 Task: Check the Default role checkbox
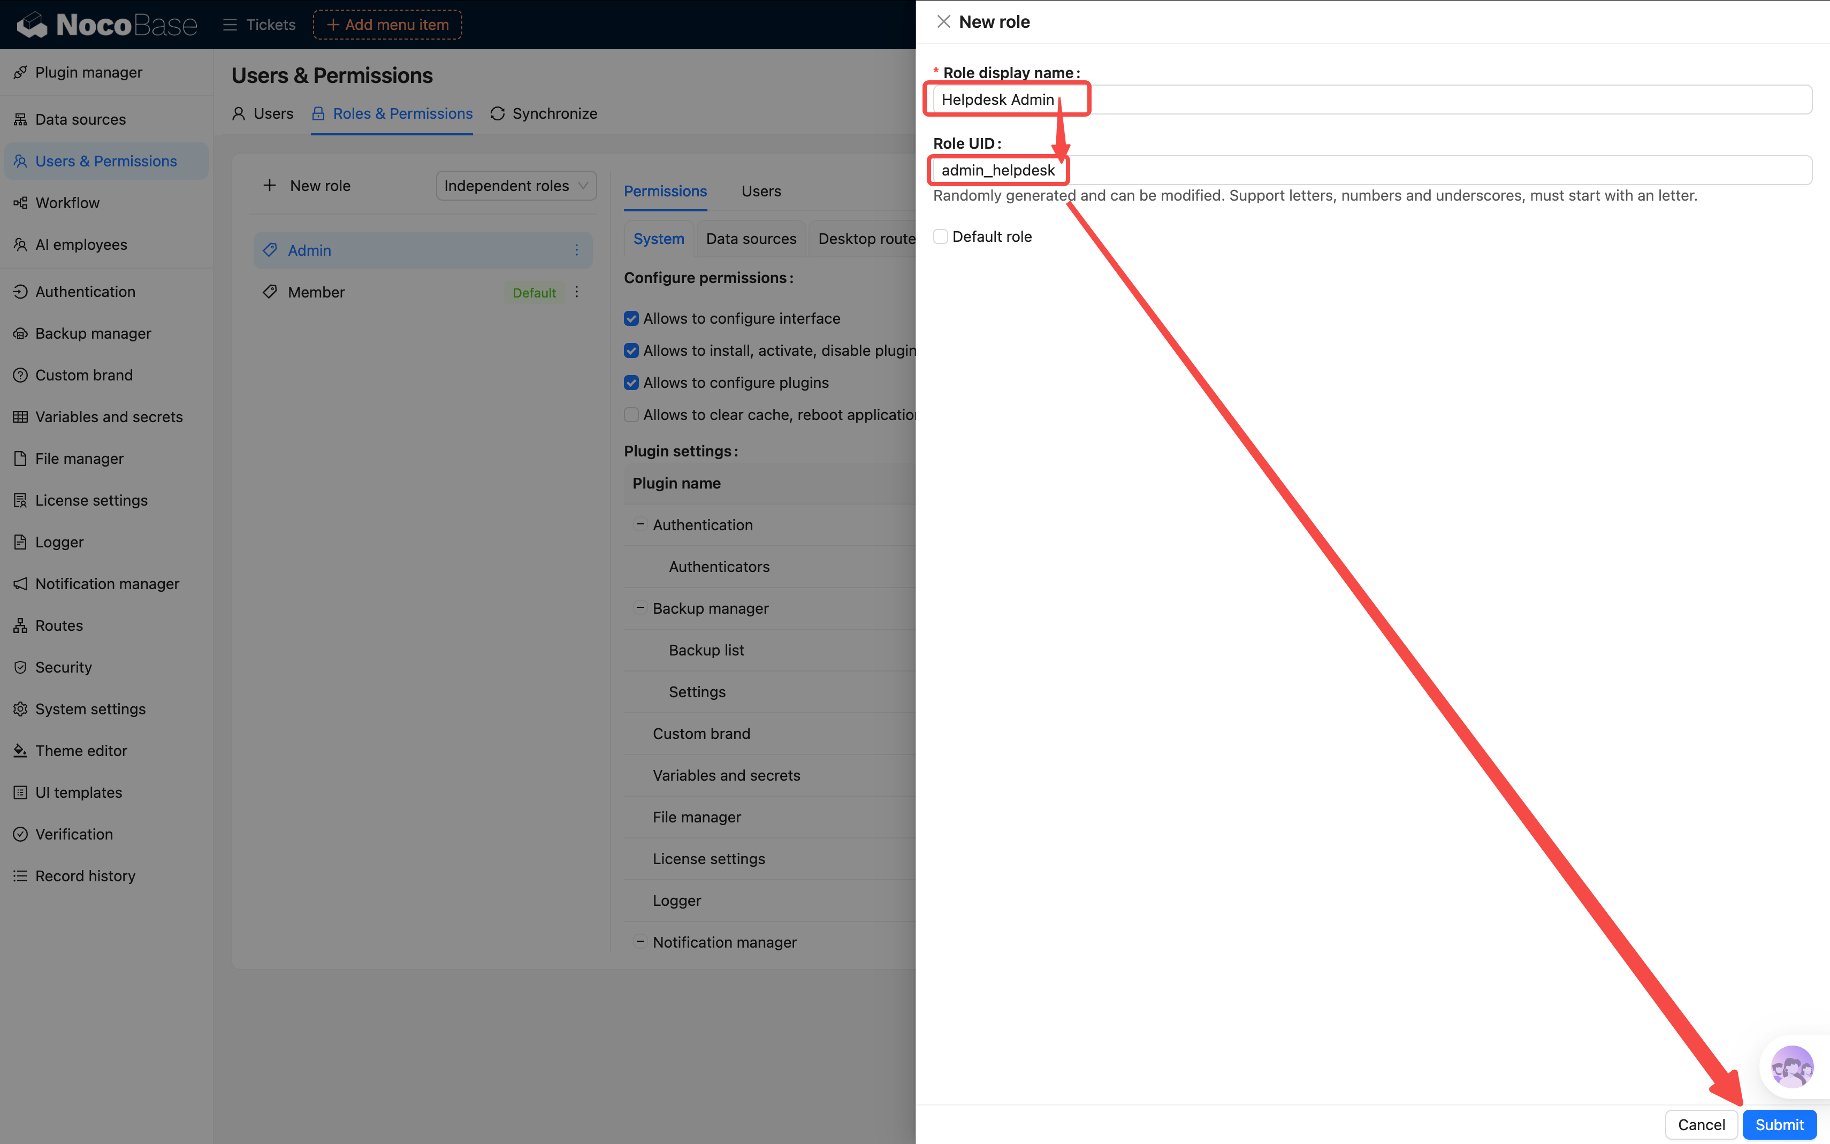click(x=940, y=237)
